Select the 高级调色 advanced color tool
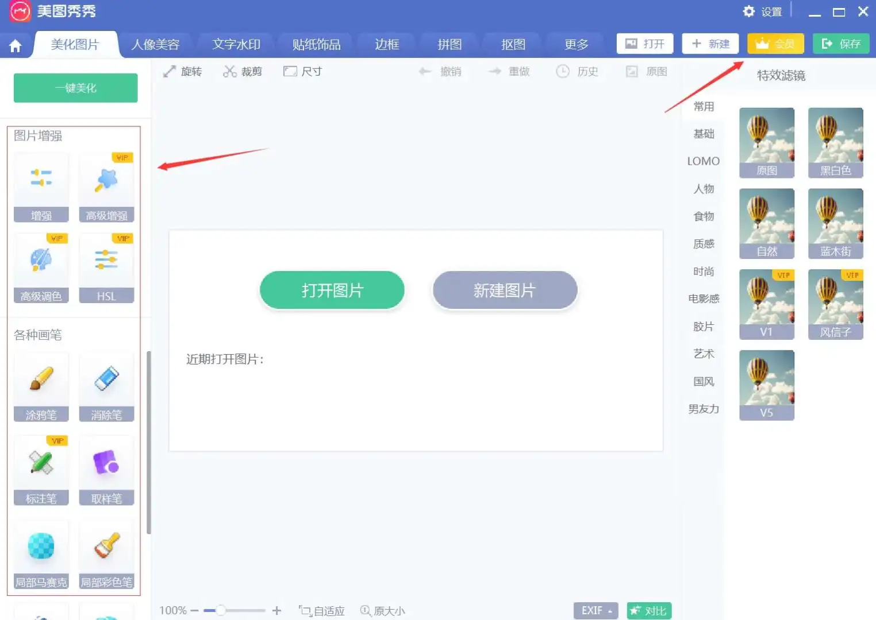This screenshot has height=620, width=876. [41, 264]
